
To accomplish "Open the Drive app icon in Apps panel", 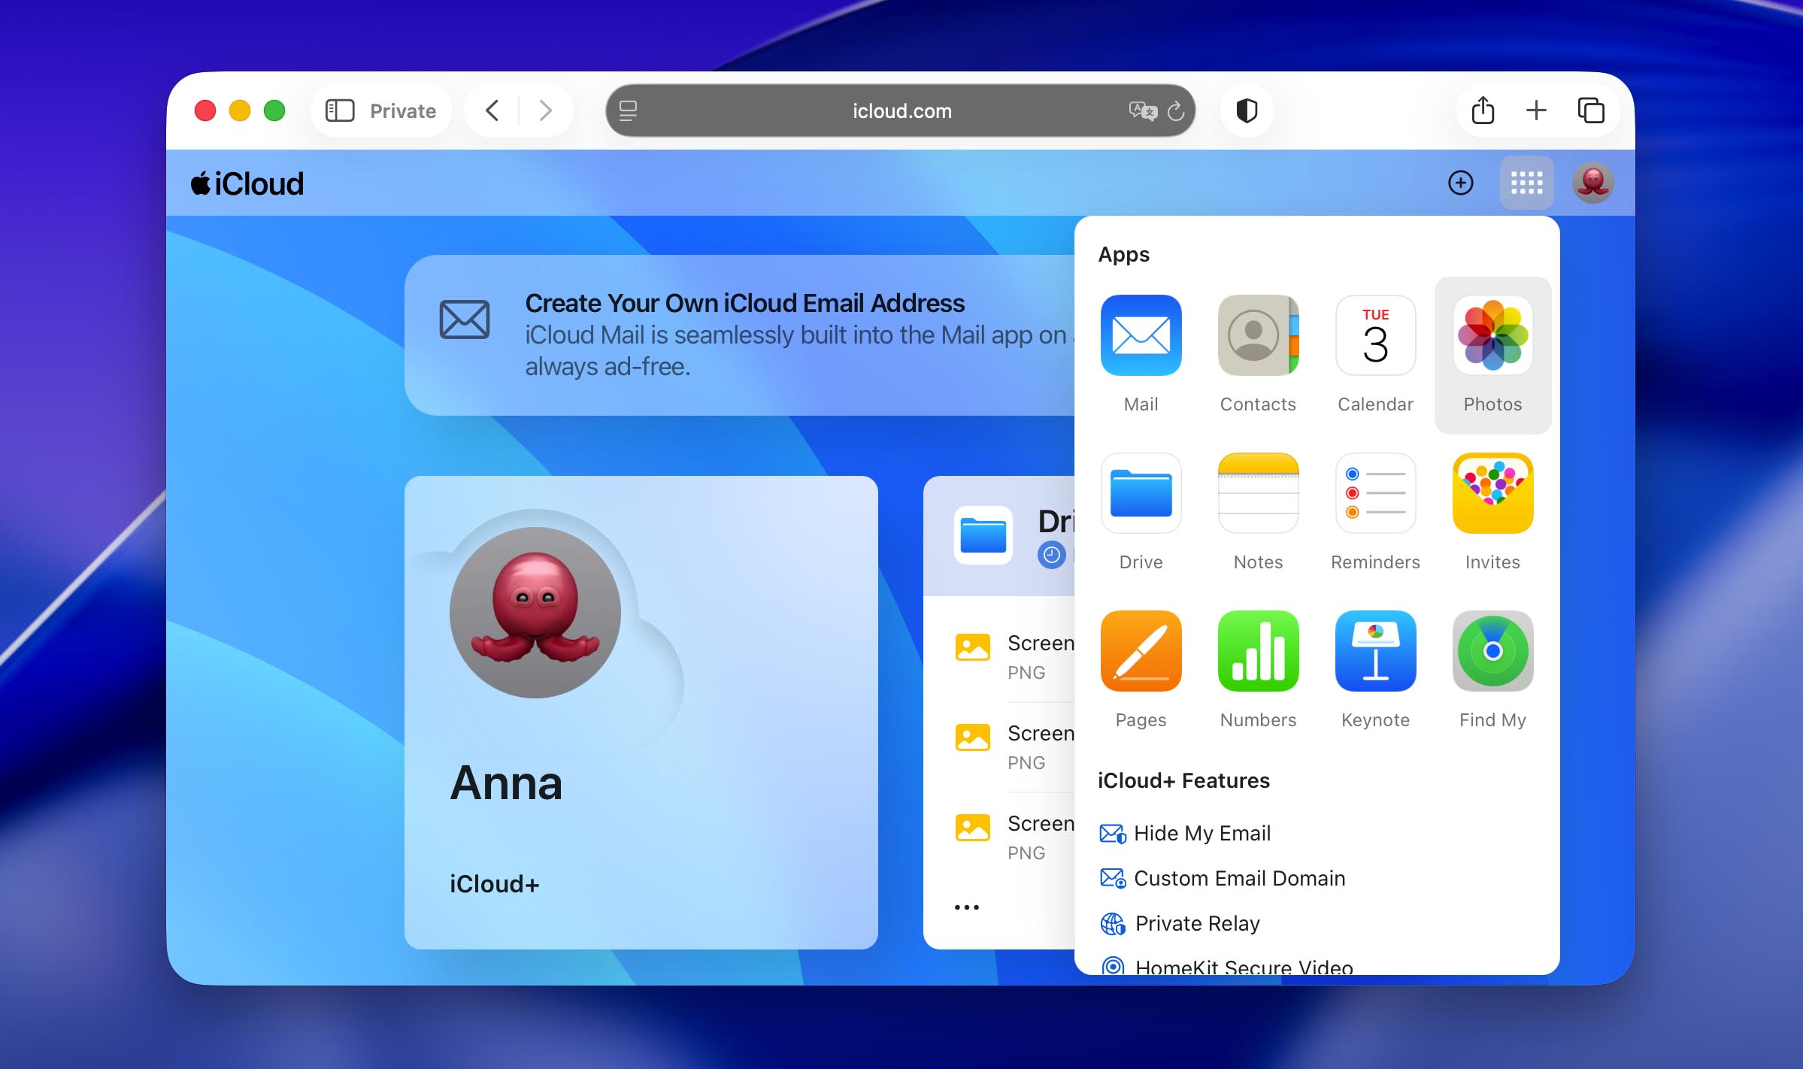I will click(1141, 493).
